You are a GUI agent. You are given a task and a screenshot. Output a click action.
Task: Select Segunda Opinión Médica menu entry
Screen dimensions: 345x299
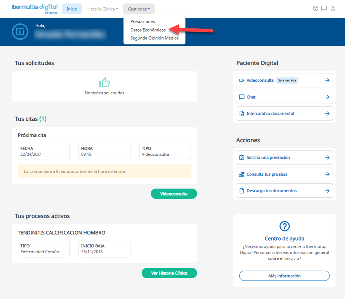click(154, 38)
